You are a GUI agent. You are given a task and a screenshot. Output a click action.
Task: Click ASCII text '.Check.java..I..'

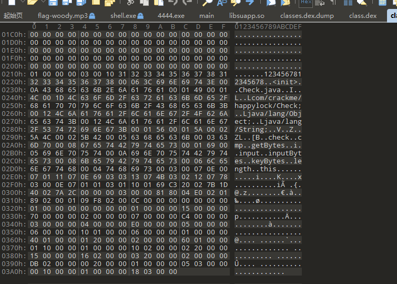coord(268,90)
